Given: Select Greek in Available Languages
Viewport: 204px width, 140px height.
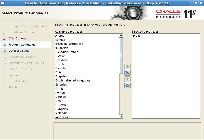Looking at the screenshot, I should pyautogui.click(x=87, y=101).
